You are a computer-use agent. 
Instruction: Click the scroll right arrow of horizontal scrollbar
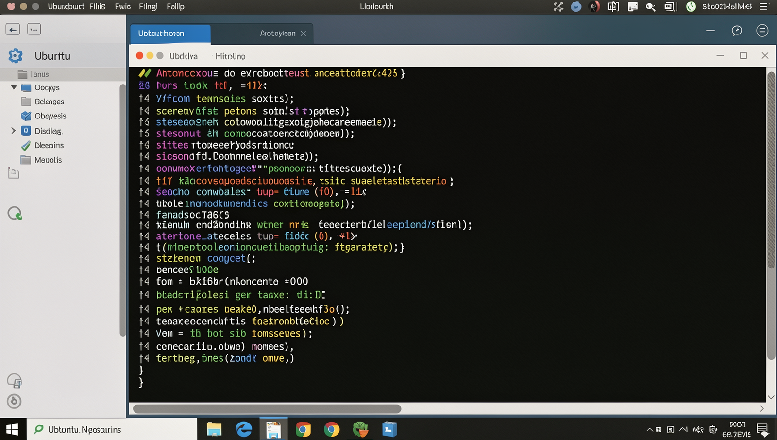pos(762,409)
